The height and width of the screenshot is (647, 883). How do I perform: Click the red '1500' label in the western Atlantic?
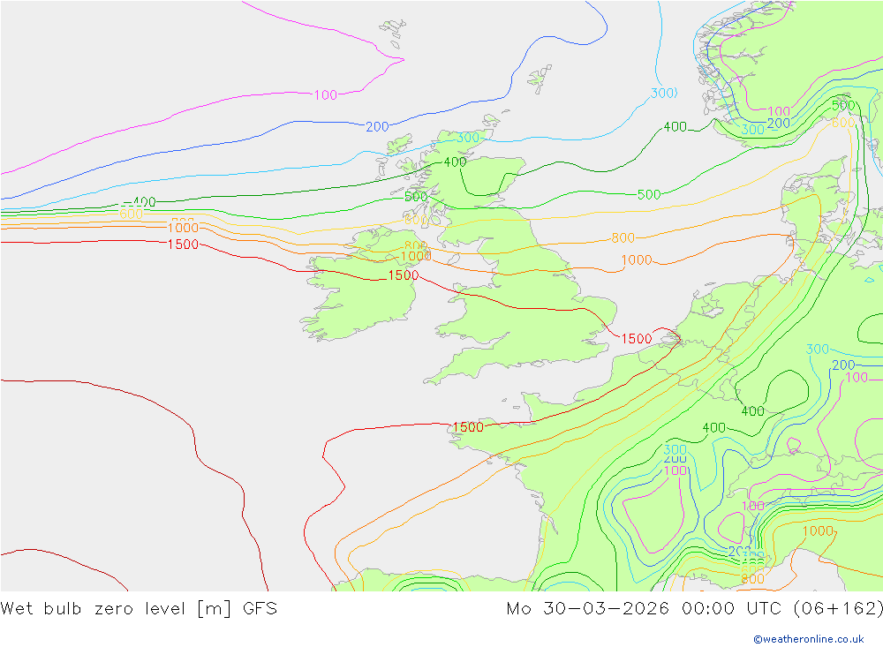pos(183,245)
